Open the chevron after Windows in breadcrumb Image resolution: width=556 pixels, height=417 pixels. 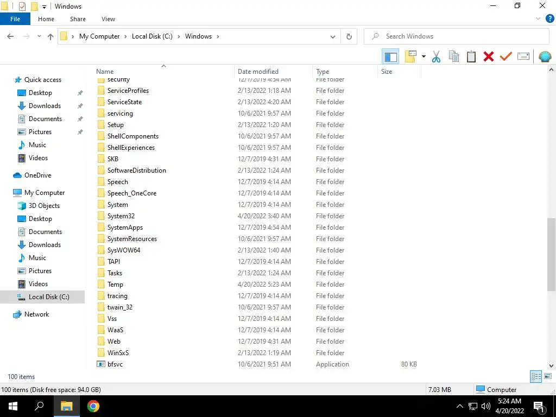click(x=218, y=36)
